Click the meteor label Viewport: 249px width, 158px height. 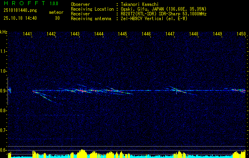point(56,12)
